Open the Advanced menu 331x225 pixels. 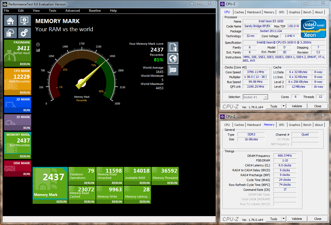pos(72,11)
